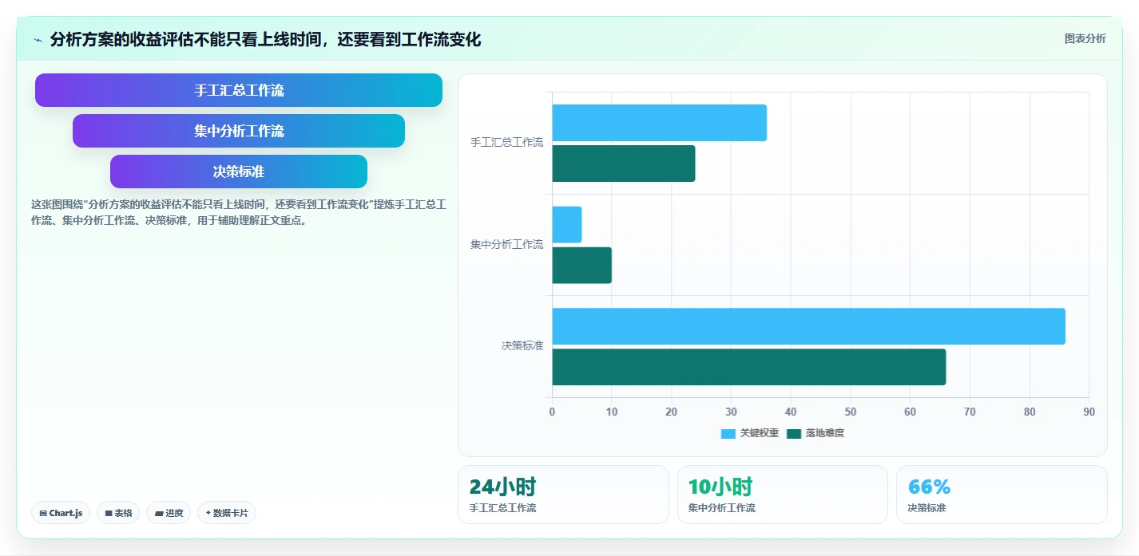The width and height of the screenshot is (1139, 556).
Task: Click the 落地难度 legend text
Action: tap(824, 433)
